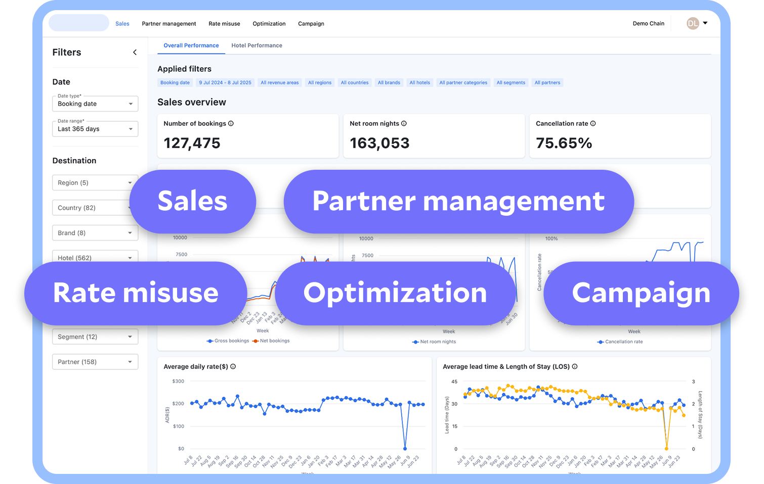The height and width of the screenshot is (484, 764).
Task: Click the large Optimization overlay pill
Action: 395,294
